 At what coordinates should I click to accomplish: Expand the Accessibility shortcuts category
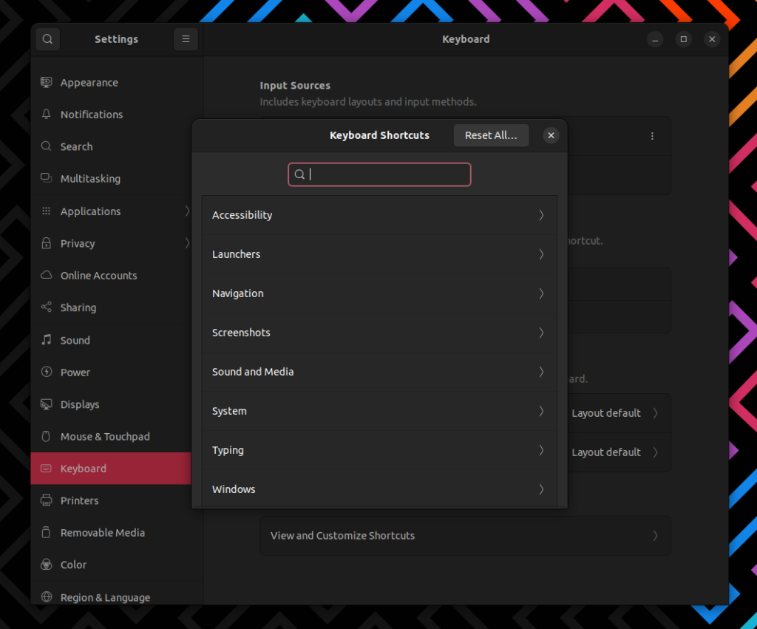click(379, 215)
